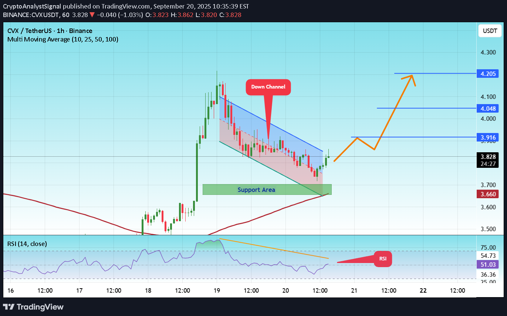Click date 21 on the time axis
Screen dimensions: 507x316
(354, 290)
